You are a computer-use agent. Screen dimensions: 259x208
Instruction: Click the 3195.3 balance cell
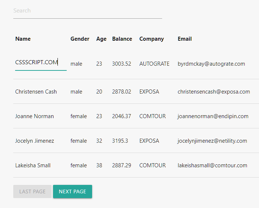point(120,141)
